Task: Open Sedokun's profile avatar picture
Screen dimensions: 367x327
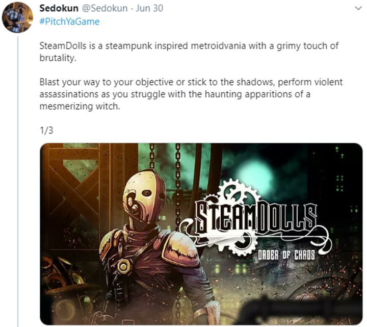Action: pyautogui.click(x=17, y=17)
